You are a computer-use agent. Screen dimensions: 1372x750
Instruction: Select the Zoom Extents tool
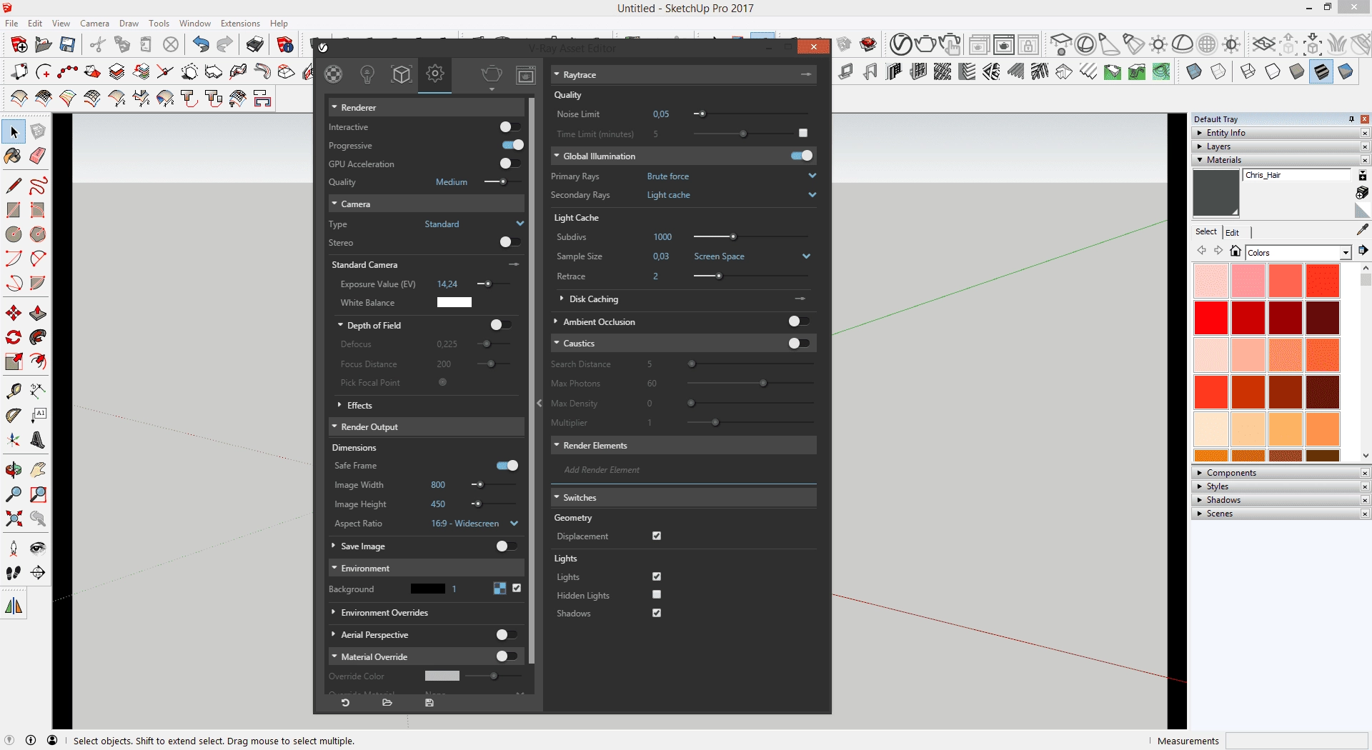(14, 519)
